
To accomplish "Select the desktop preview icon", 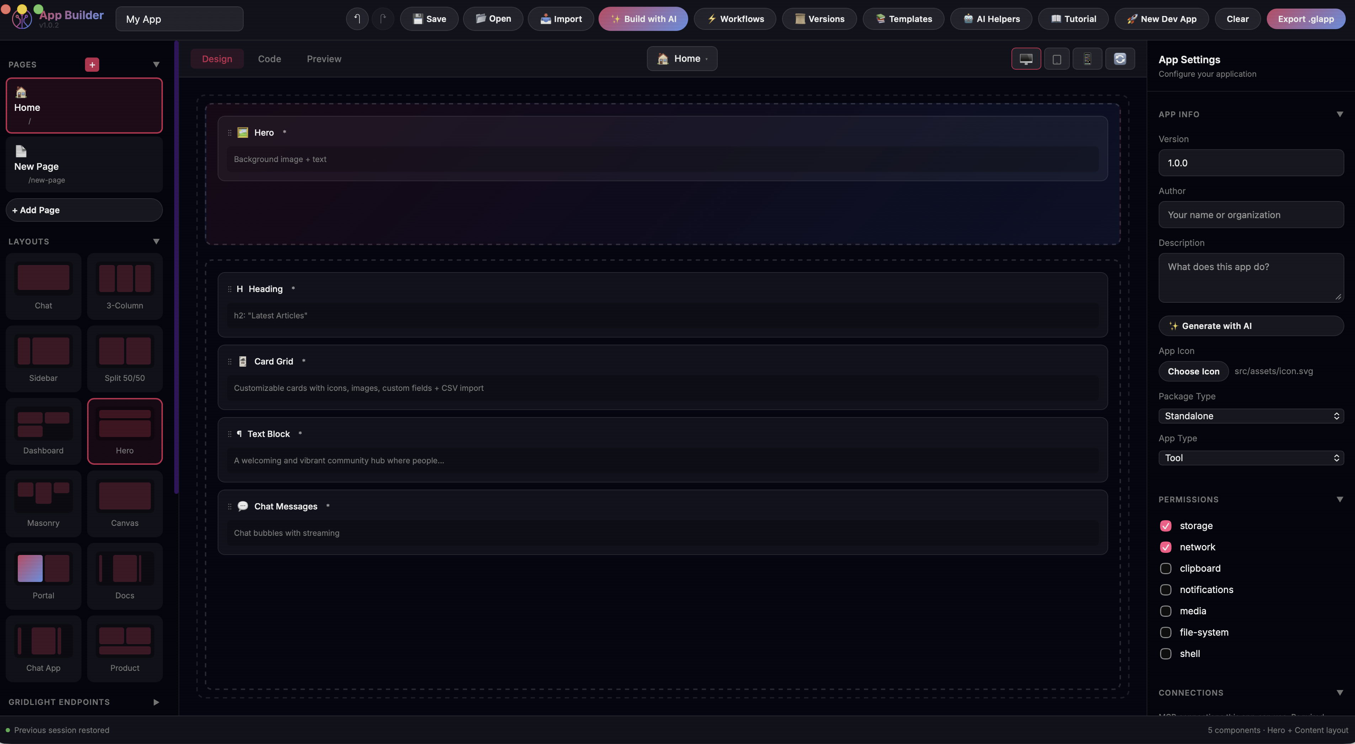I will point(1026,58).
